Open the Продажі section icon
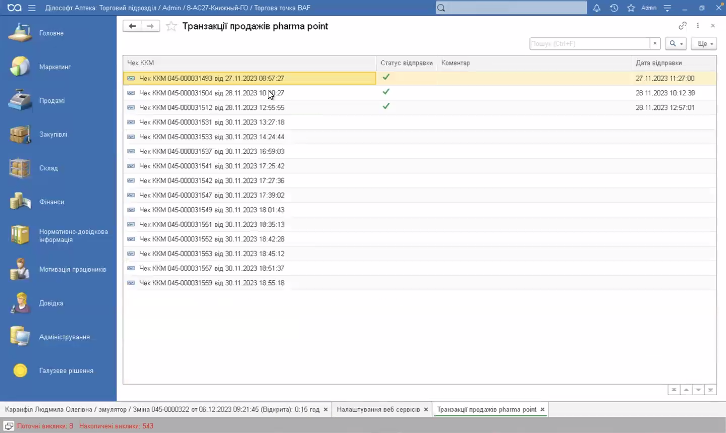The image size is (726, 433). 20,100
